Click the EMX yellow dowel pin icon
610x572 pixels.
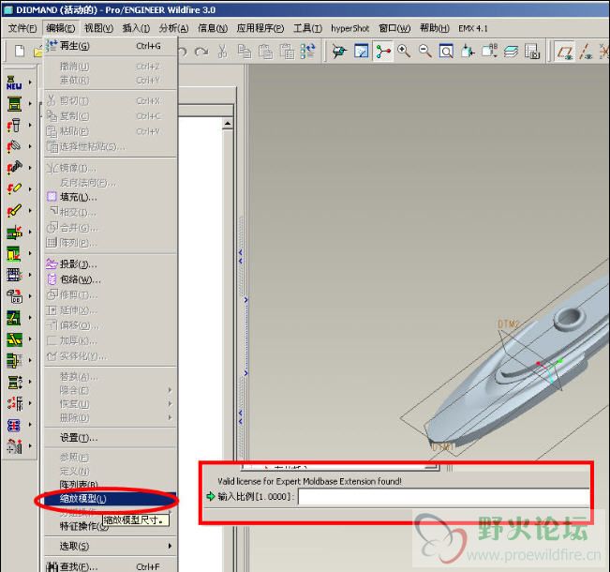pyautogui.click(x=14, y=188)
